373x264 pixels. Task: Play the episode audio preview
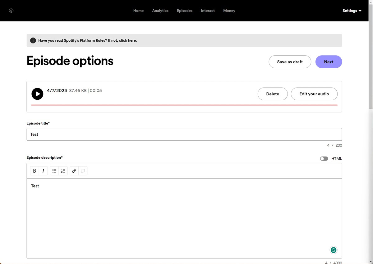point(37,94)
